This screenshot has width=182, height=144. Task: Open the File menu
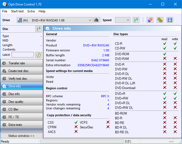click(x=5, y=11)
